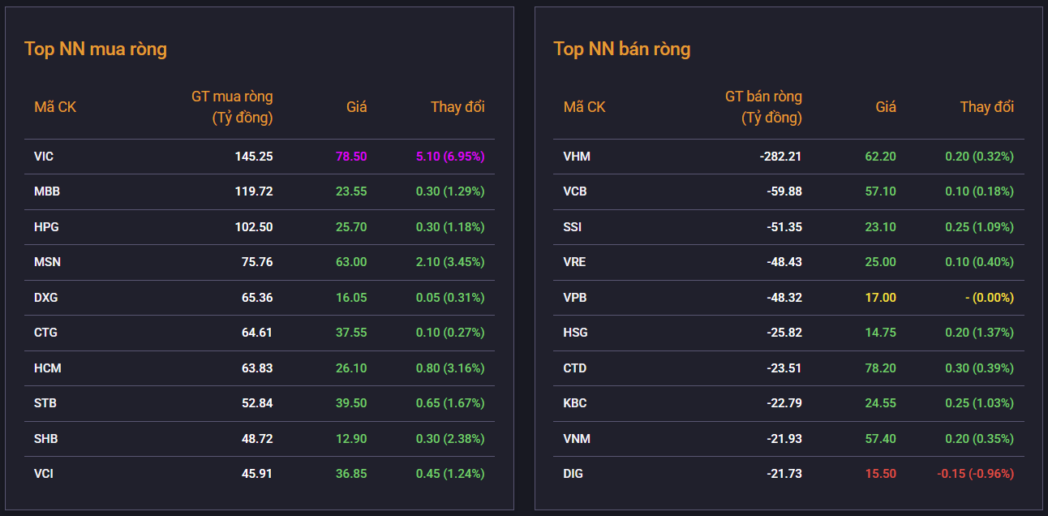The image size is (1048, 516).
Task: Click SSI net sell value -51.35
Action: [784, 227]
